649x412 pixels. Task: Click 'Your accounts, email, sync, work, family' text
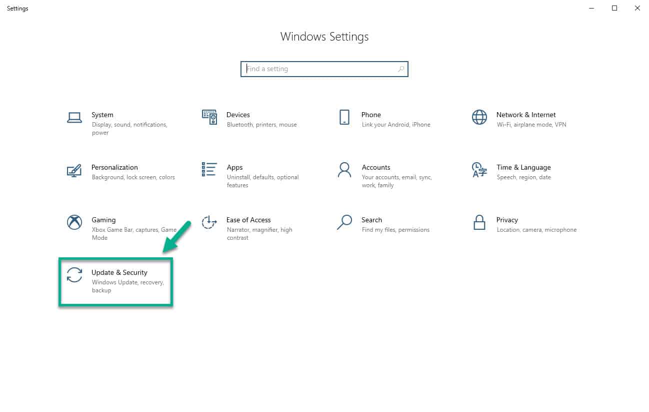397,181
